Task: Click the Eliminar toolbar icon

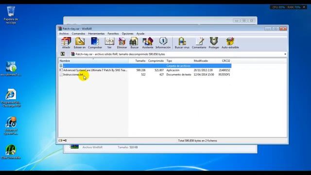Action: pos(122,43)
